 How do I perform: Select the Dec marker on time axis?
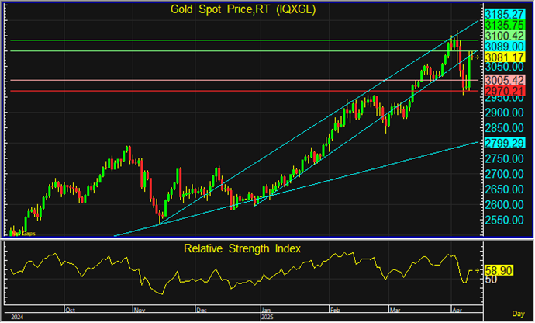202,310
